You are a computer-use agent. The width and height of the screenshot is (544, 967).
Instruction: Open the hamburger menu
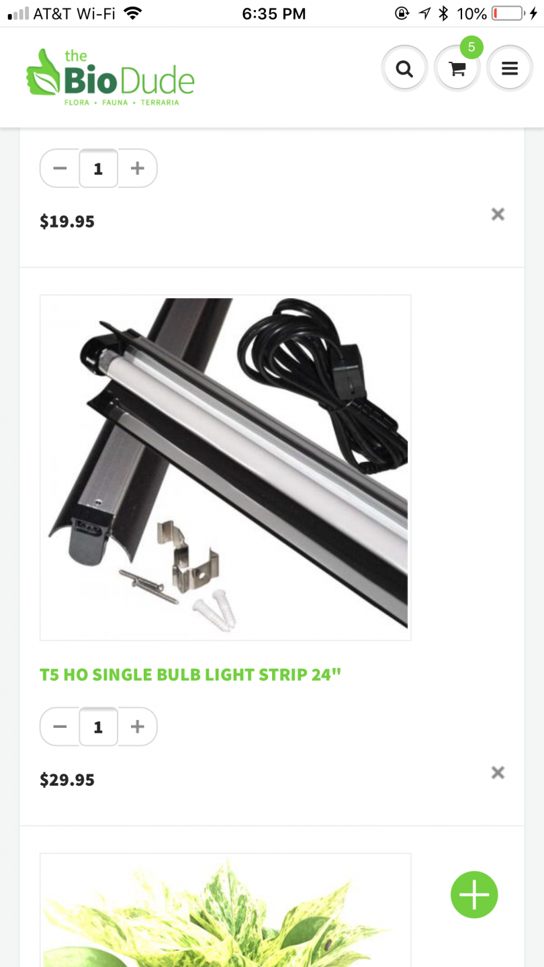tap(510, 68)
